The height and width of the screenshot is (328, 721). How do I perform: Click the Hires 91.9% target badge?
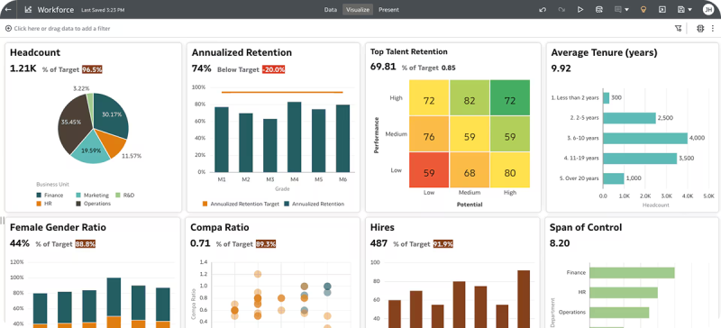coord(443,244)
